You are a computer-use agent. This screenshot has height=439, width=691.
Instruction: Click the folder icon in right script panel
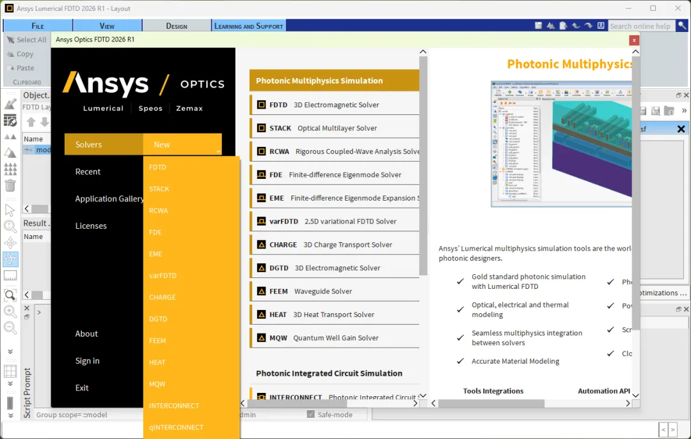coord(669,111)
